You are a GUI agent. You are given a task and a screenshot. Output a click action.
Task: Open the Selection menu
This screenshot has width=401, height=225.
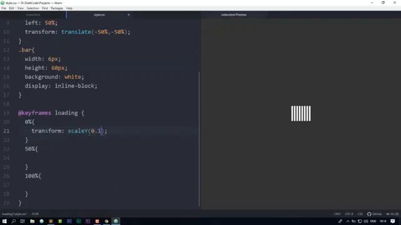(x=33, y=8)
